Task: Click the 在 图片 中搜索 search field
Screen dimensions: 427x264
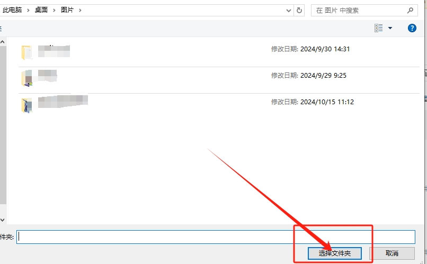Action: (x=360, y=10)
